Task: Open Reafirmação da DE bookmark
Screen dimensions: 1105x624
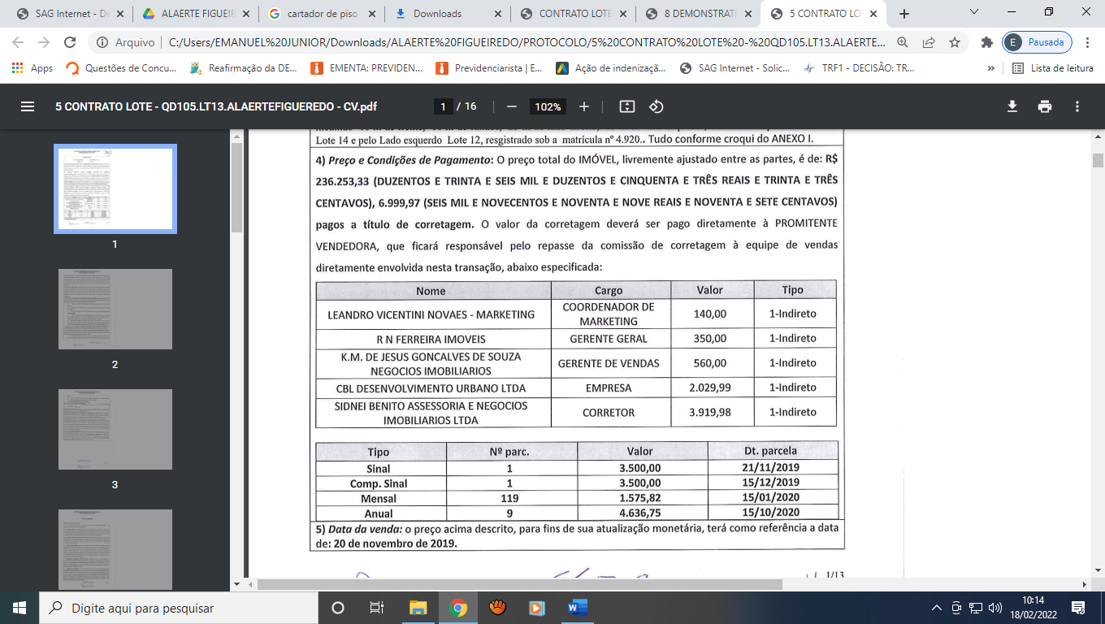Action: tap(243, 68)
